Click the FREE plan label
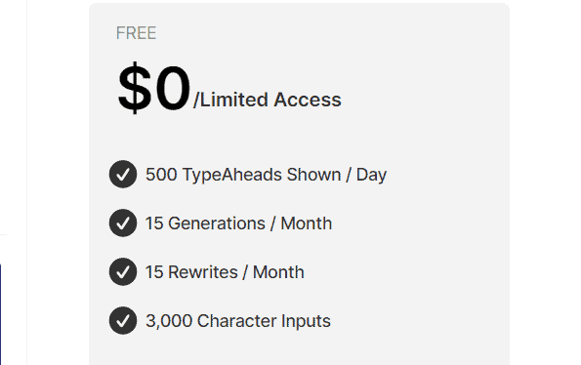Image resolution: width=581 pixels, height=365 pixels. coord(136,33)
